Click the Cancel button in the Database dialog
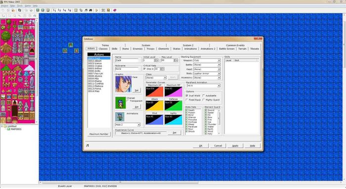Image resolution: width=346 pixels, height=189 pixels. (x=218, y=146)
